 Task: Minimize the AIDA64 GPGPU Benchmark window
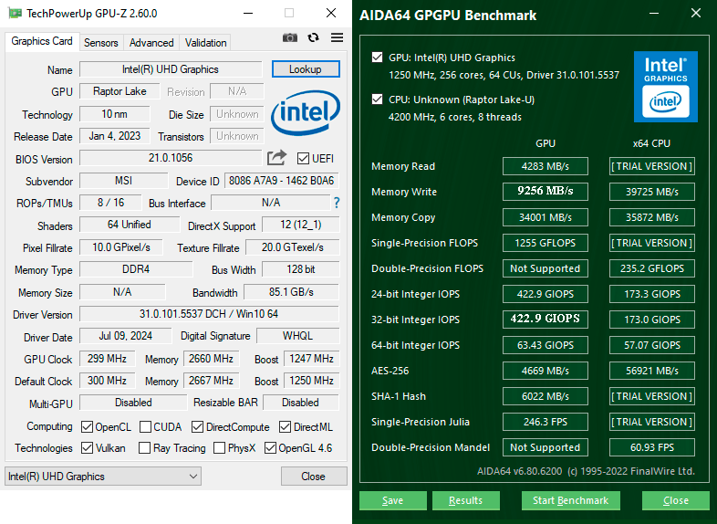(654, 14)
